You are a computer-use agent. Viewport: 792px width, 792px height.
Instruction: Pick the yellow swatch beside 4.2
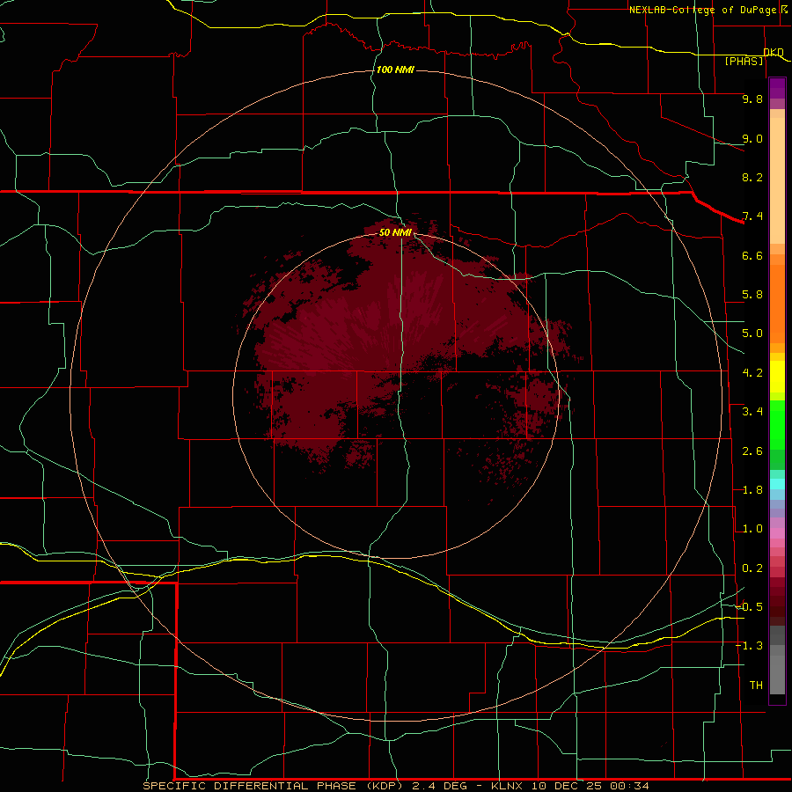tap(777, 377)
